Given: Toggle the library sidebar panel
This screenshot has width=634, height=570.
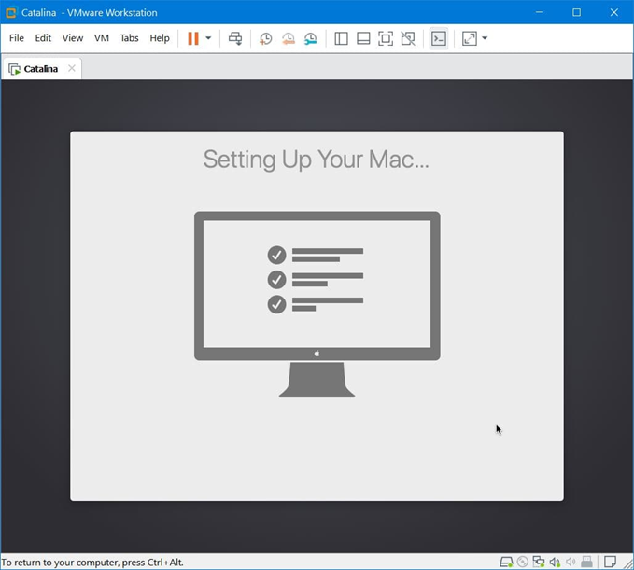Looking at the screenshot, I should 341,38.
